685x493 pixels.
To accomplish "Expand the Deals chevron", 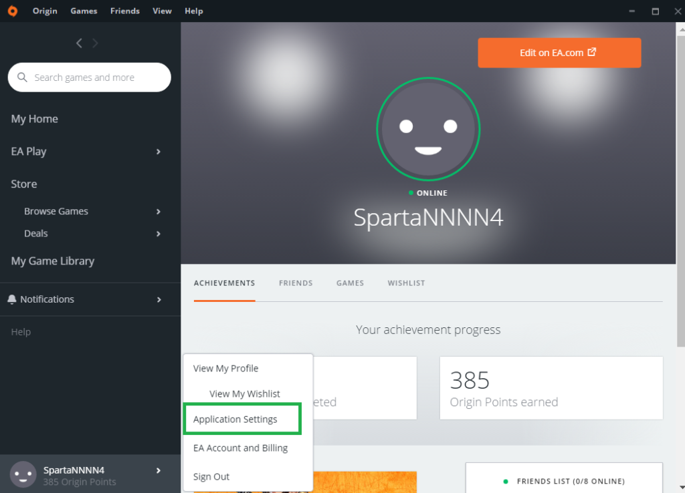I will 159,234.
